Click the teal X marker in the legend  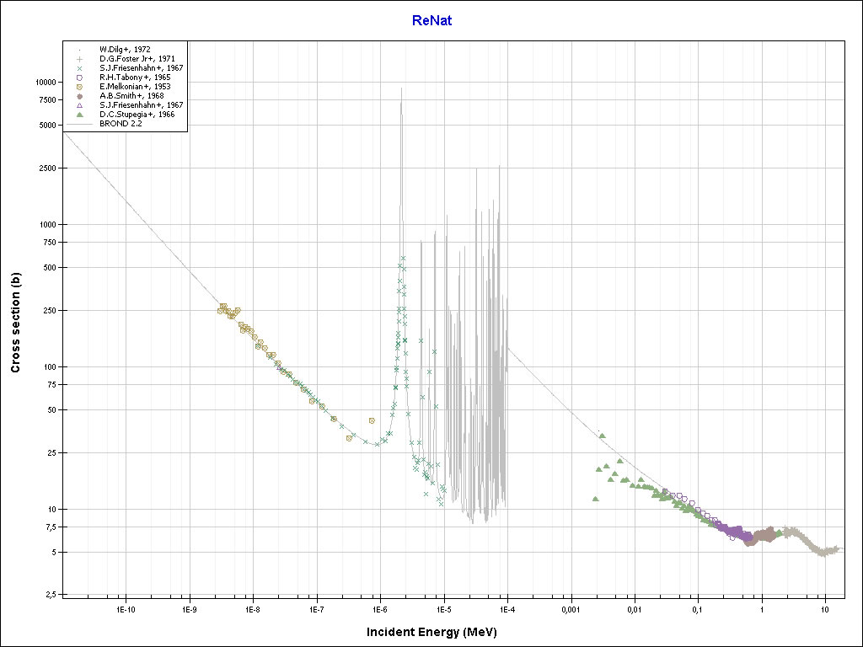[78, 68]
